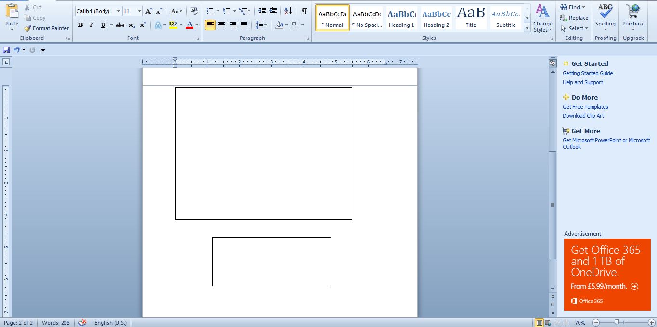
Task: Save the document from Quick Access toolbar
Action: point(6,50)
